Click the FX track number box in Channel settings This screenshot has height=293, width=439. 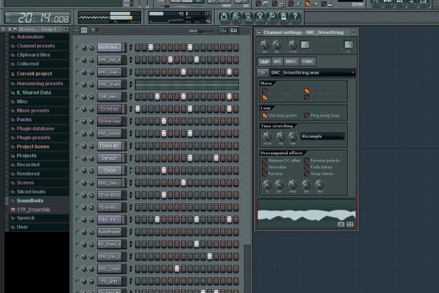pos(349,45)
